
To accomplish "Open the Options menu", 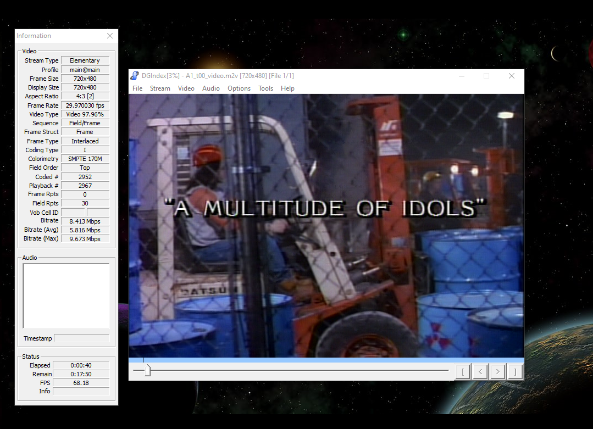I will 239,88.
